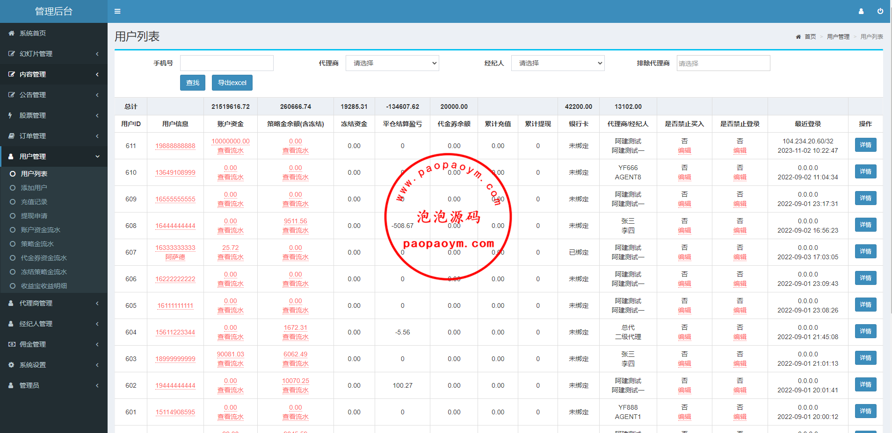This screenshot has height=433, width=892.
Task: Collapse 用户管理 with its chevron
Action: click(x=97, y=156)
